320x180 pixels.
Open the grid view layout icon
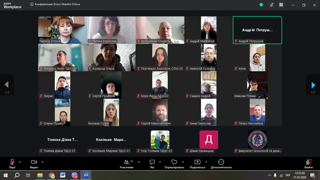pyautogui.click(x=281, y=5)
